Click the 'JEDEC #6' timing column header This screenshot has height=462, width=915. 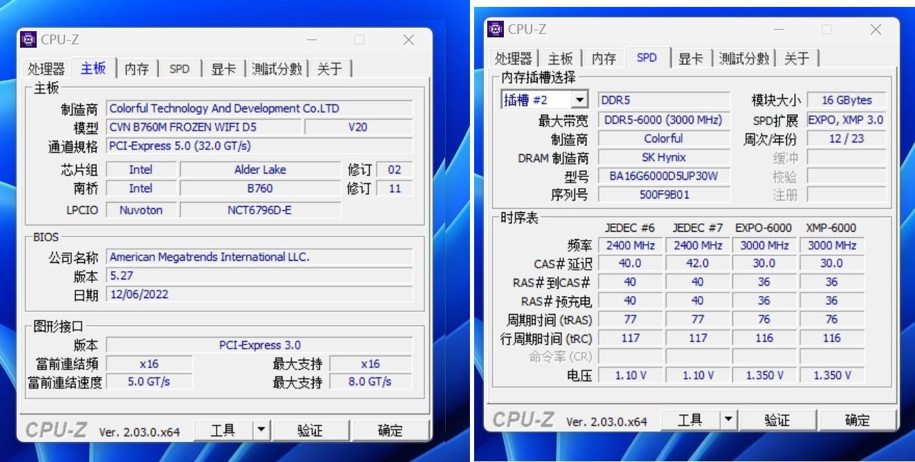point(630,228)
